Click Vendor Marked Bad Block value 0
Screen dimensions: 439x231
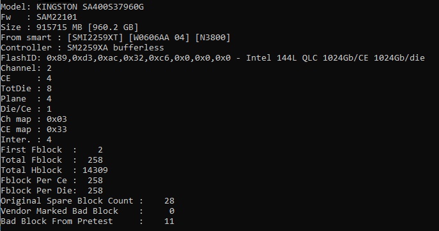(x=172, y=211)
